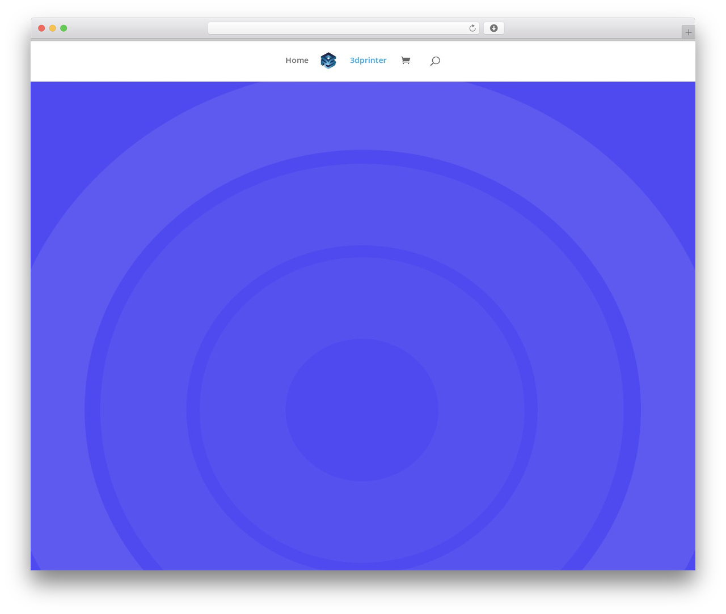Add a new browser tab
Viewport: 726px width, 614px height.
coord(688,32)
